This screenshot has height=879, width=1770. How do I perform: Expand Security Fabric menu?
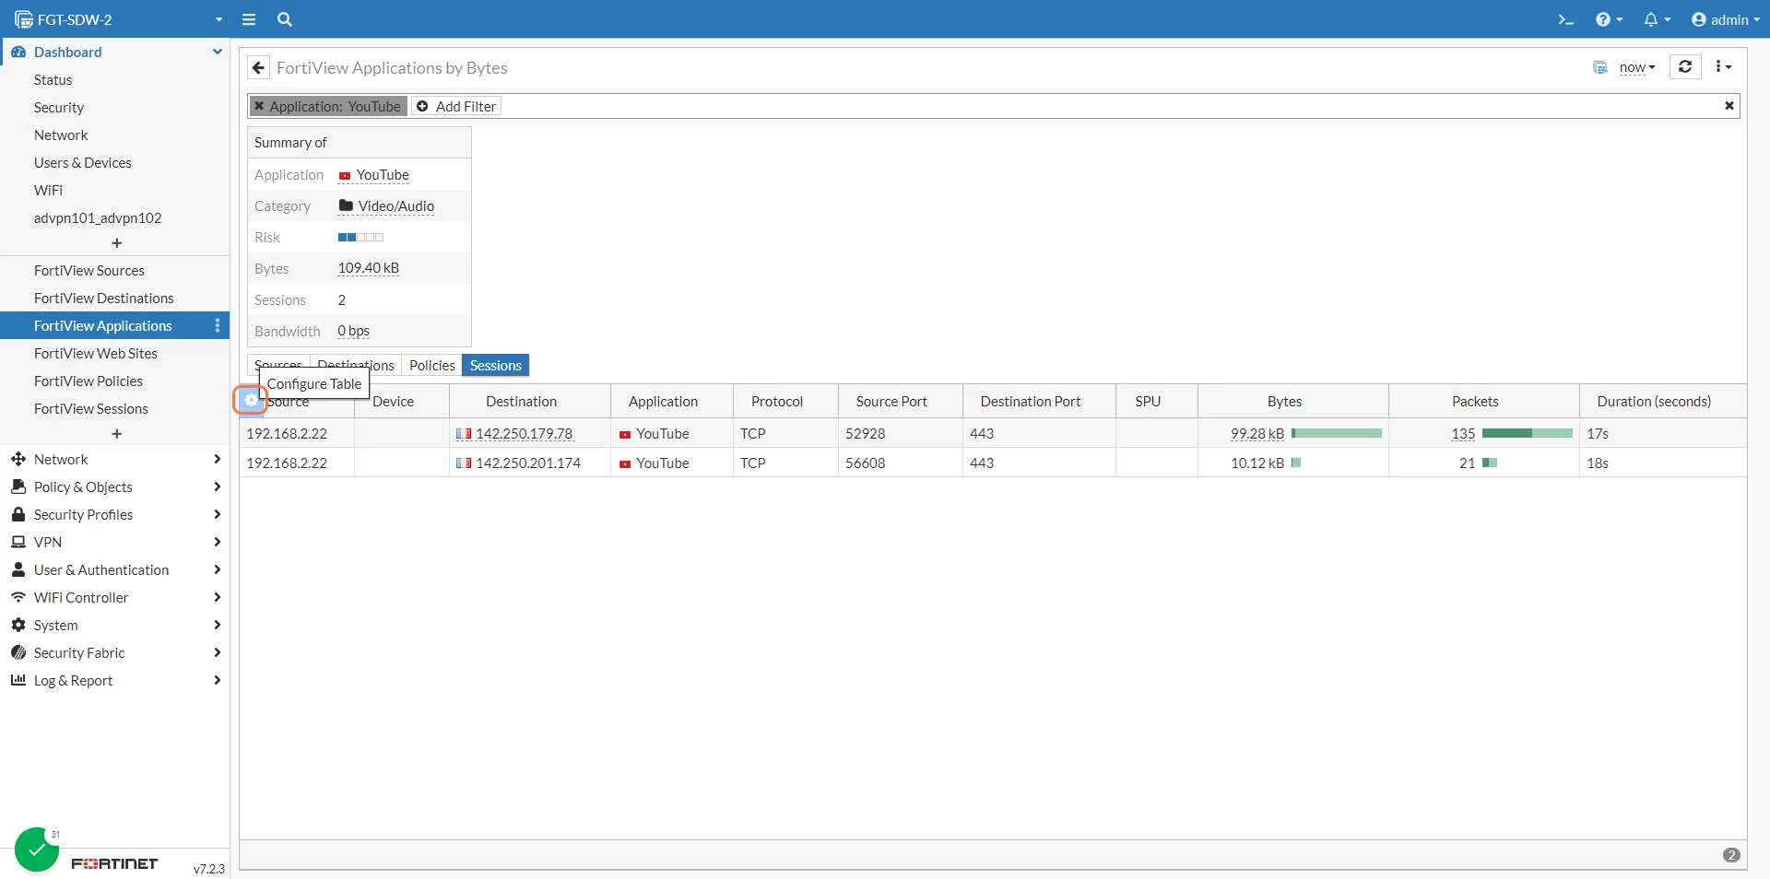114,652
